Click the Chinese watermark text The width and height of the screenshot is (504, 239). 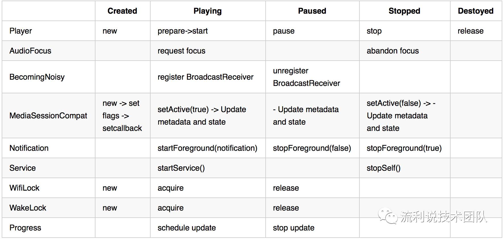tap(443, 217)
